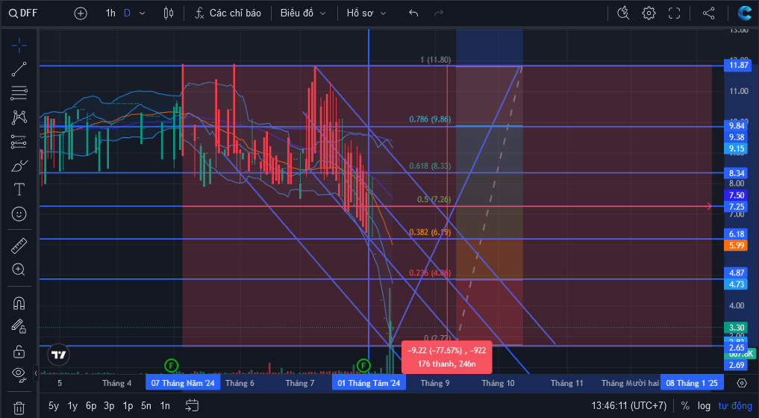Open the Biểu đồ dropdown
The width and height of the screenshot is (759, 418).
point(303,13)
